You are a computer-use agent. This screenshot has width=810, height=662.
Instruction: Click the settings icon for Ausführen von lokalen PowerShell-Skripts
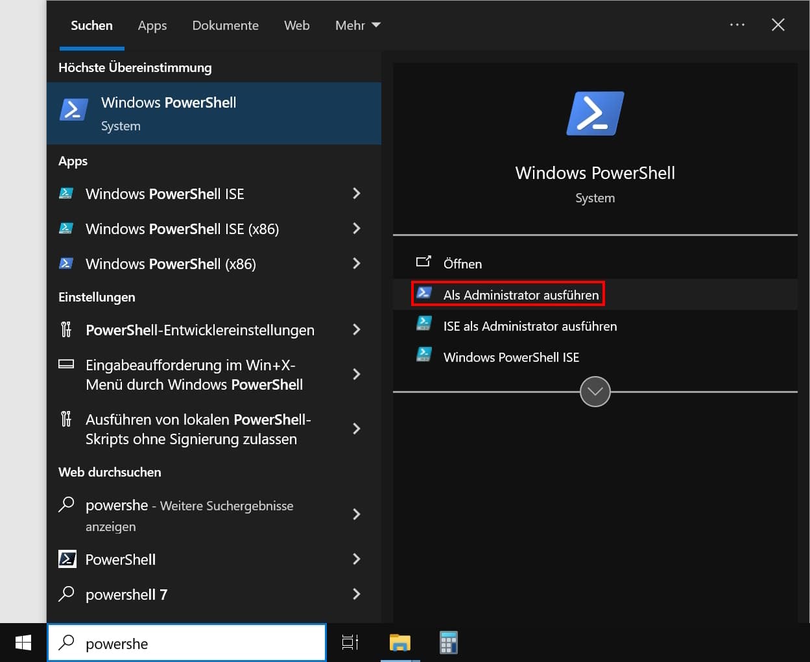[66, 419]
